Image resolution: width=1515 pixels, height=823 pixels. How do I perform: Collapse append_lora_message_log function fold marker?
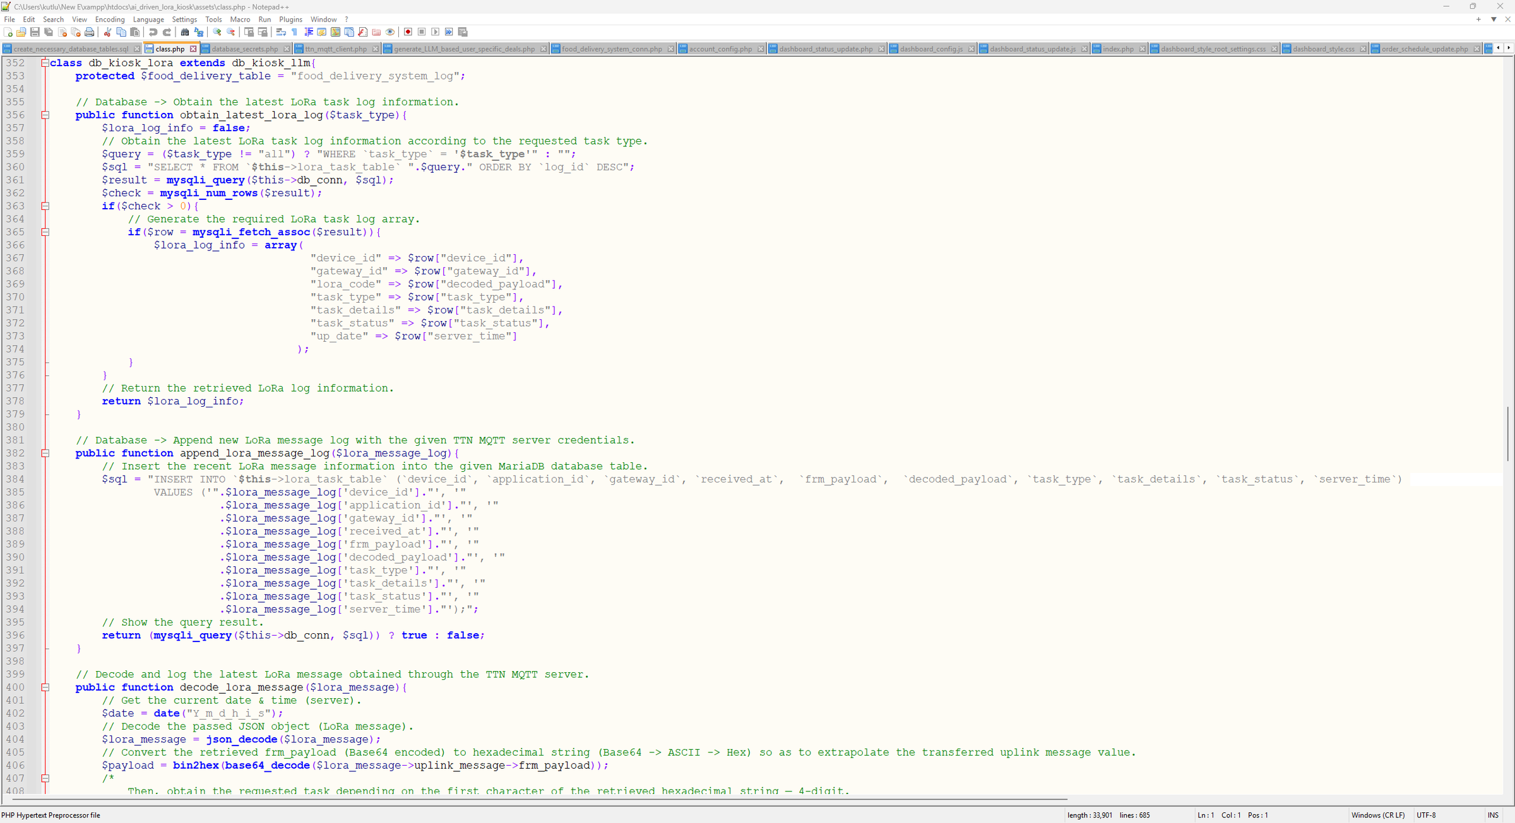click(x=45, y=453)
